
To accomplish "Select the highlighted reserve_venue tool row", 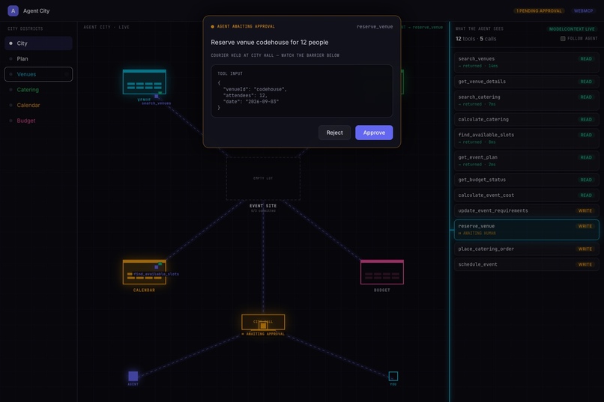I will point(526,230).
